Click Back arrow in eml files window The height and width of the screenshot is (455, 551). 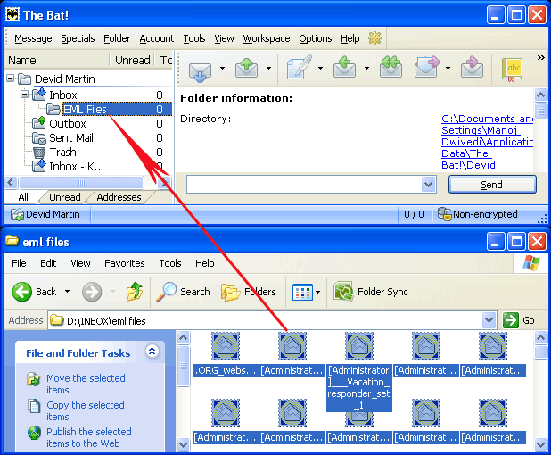tap(21, 292)
